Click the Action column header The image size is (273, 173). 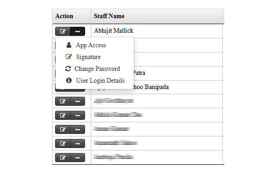coord(64,16)
